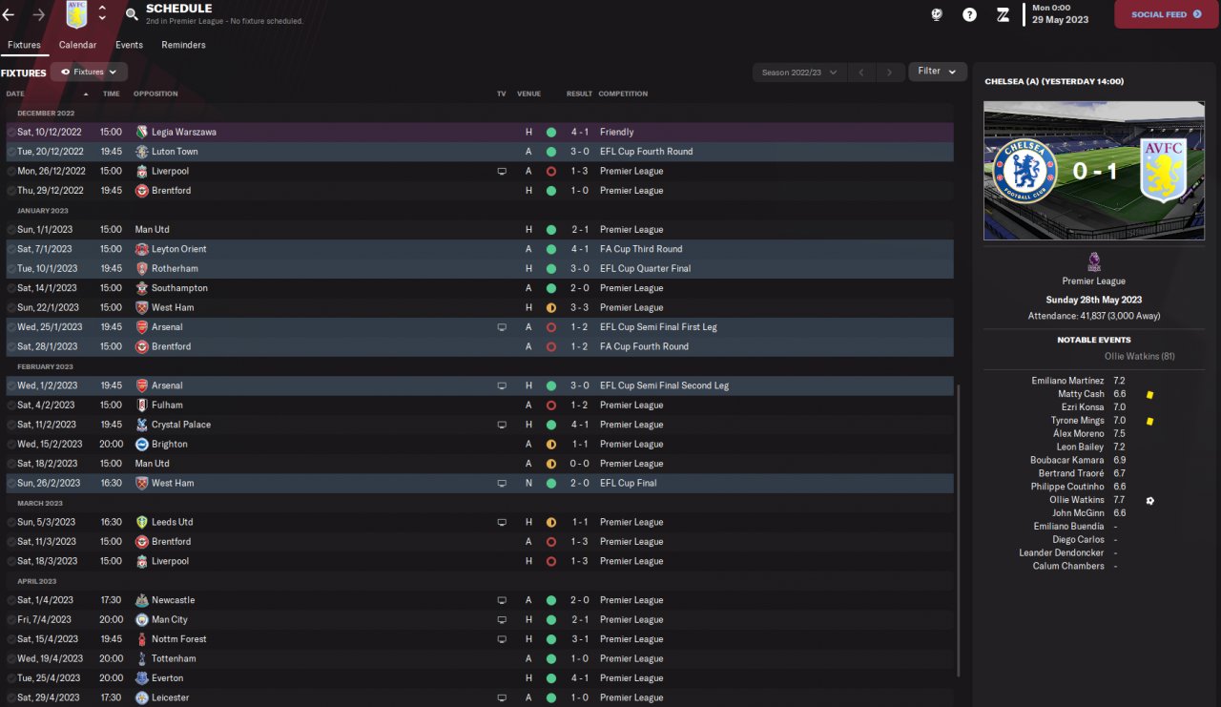1221x707 pixels.
Task: Click the Legia Warszawa club crest
Action: (142, 132)
